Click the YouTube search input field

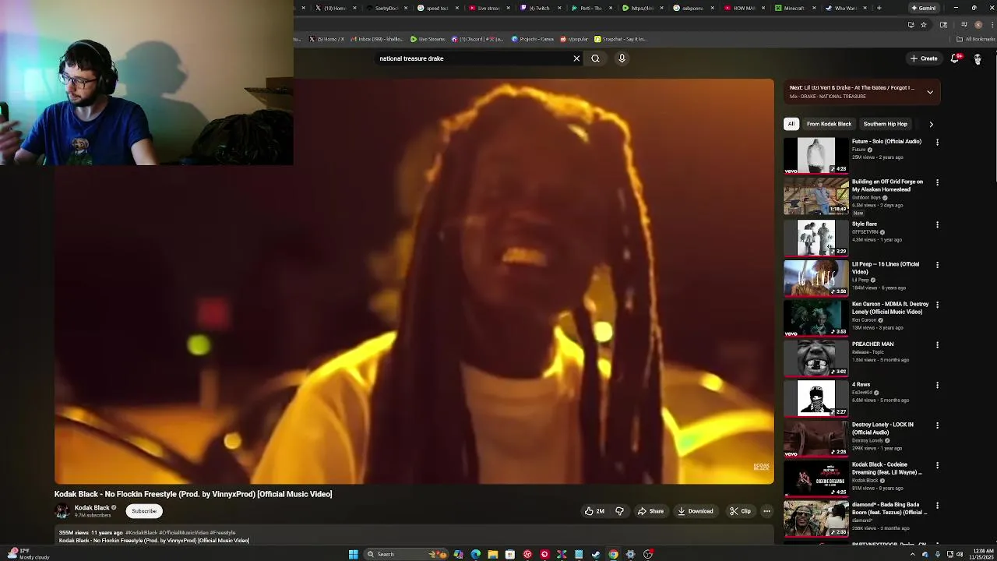[x=473, y=58]
